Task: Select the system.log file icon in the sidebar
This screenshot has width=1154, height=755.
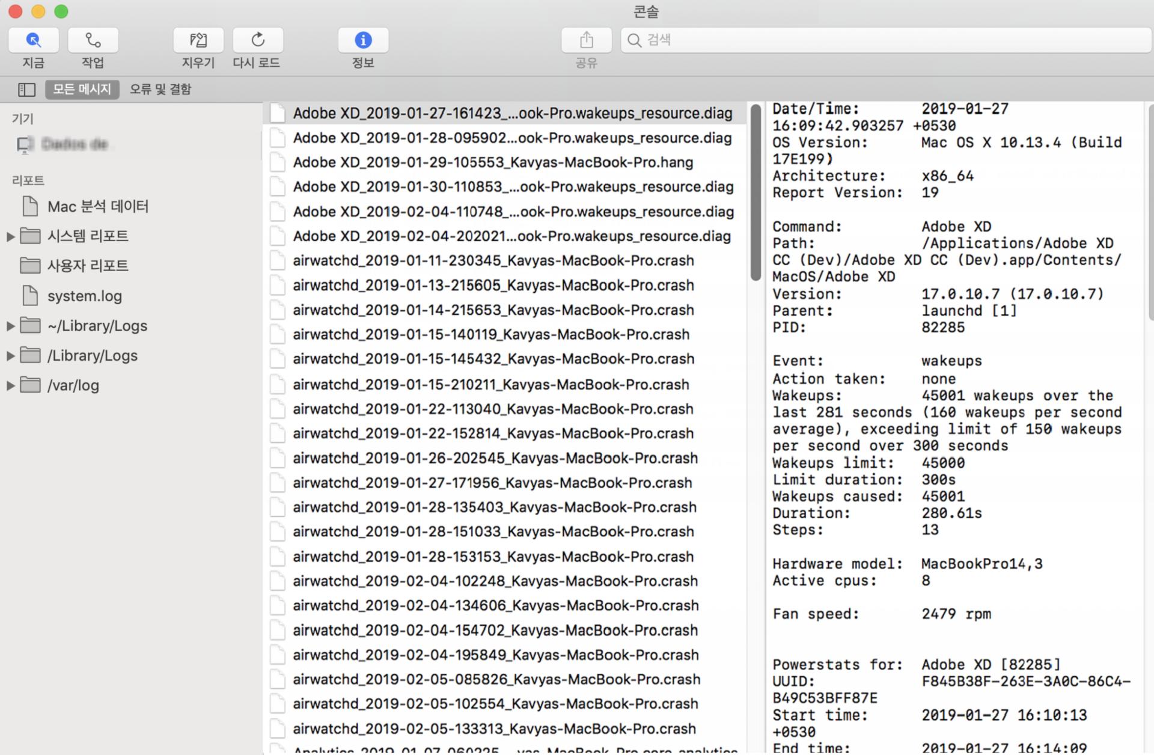Action: pyautogui.click(x=30, y=296)
